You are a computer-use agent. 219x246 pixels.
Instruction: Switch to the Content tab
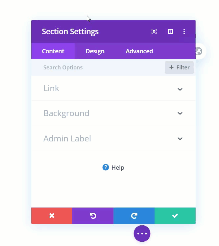(x=53, y=51)
